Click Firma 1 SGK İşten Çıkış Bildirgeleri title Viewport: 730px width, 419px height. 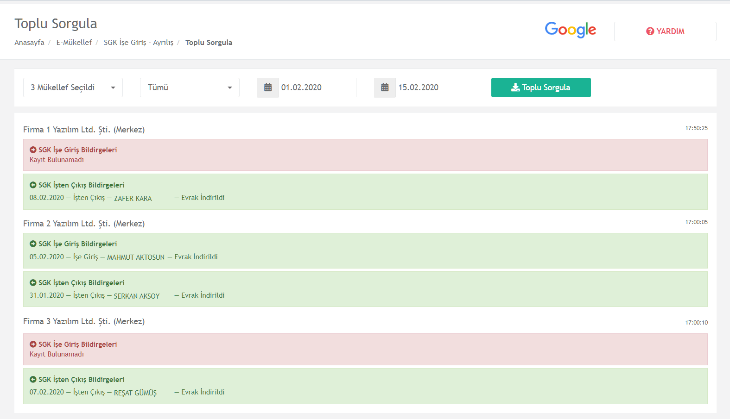(x=81, y=185)
